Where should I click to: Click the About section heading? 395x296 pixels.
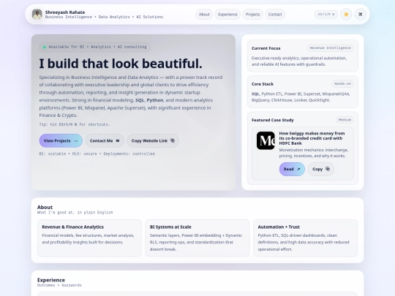(x=45, y=207)
